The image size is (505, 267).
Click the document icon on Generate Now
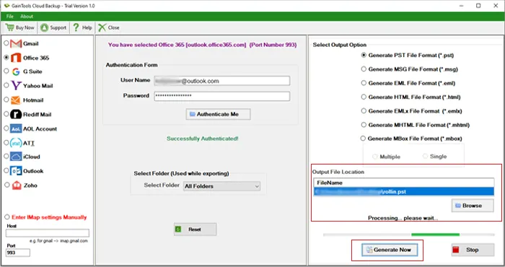point(369,250)
